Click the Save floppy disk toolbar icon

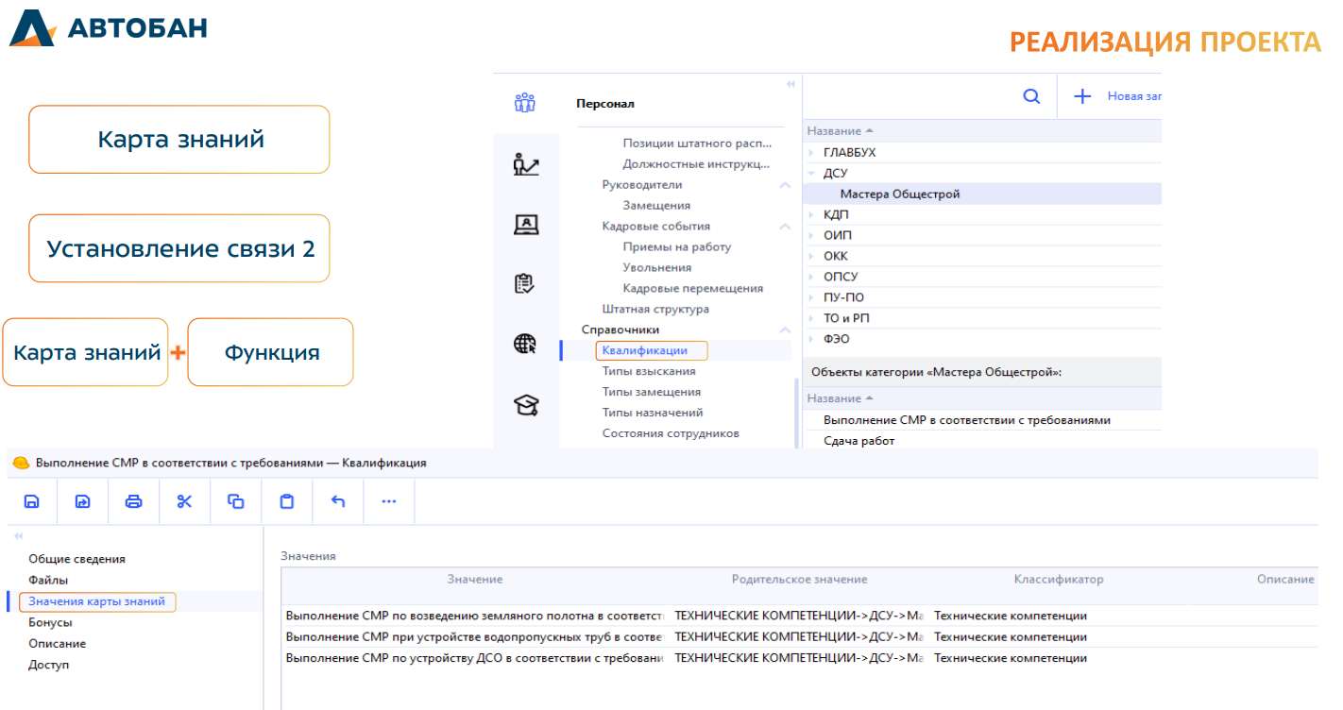(32, 501)
